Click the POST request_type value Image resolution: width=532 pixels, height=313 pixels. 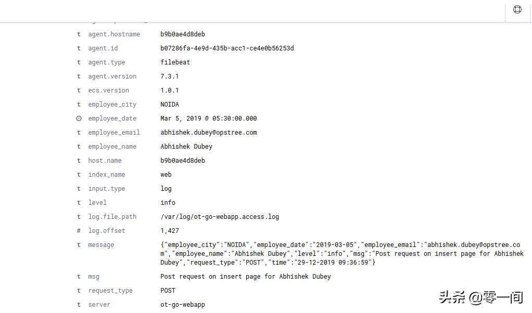[168, 290]
